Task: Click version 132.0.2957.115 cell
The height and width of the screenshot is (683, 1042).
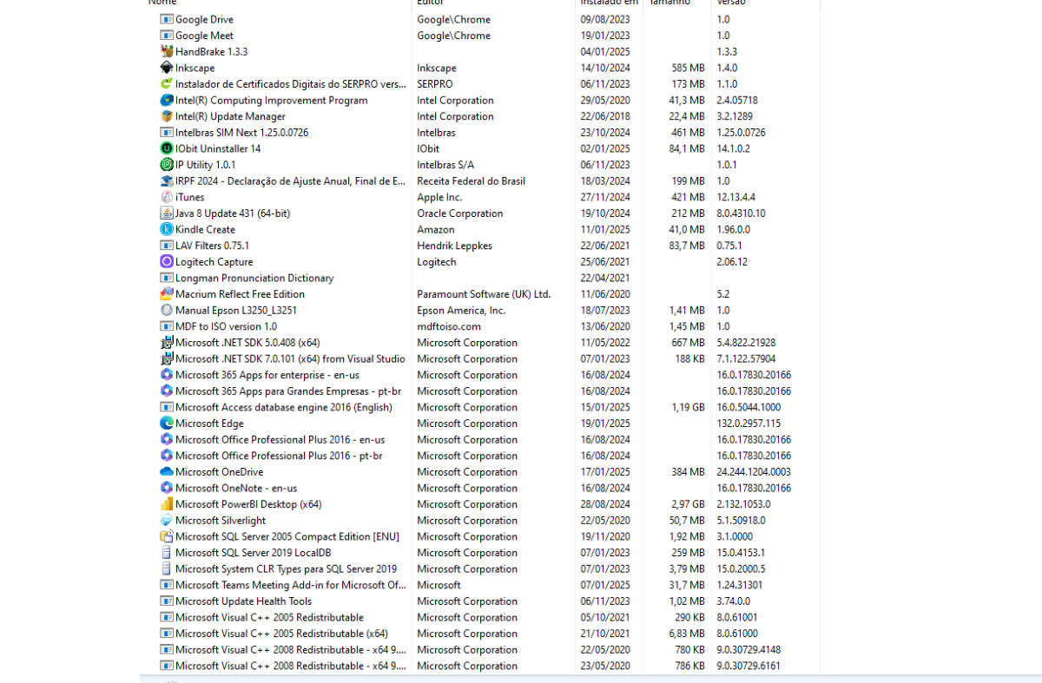Action: pyautogui.click(x=749, y=424)
